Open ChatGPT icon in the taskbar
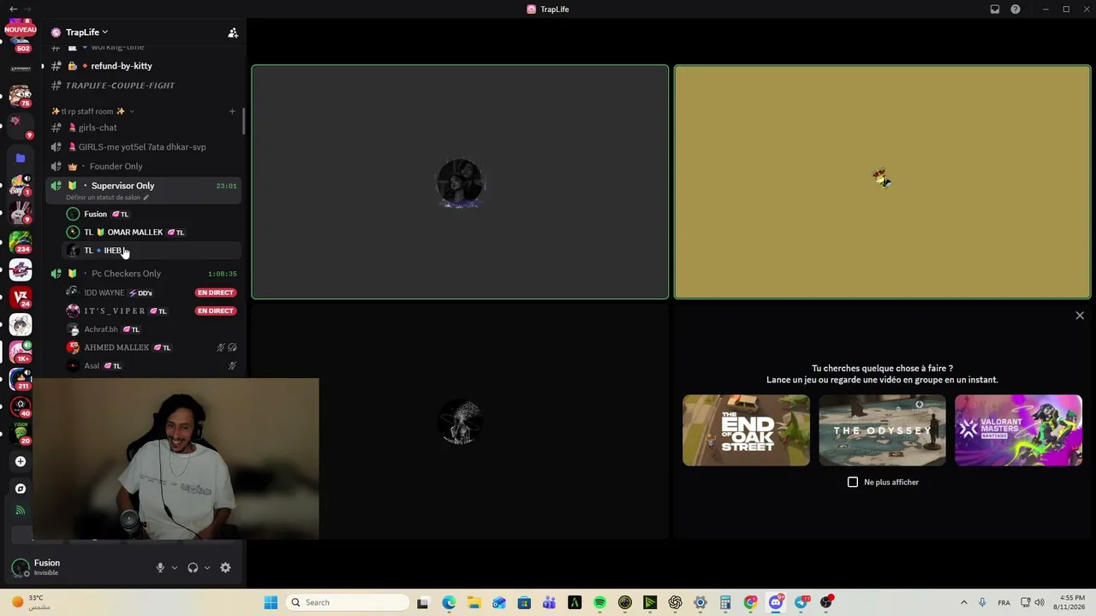Image resolution: width=1096 pixels, height=616 pixels. [675, 602]
